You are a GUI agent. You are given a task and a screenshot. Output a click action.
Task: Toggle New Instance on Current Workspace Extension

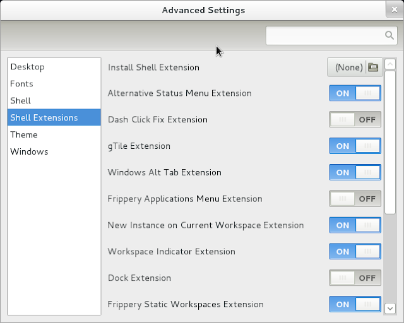click(x=355, y=225)
